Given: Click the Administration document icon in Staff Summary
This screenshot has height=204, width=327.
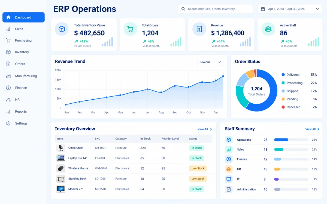Looking at the screenshot, I should click(x=229, y=189).
